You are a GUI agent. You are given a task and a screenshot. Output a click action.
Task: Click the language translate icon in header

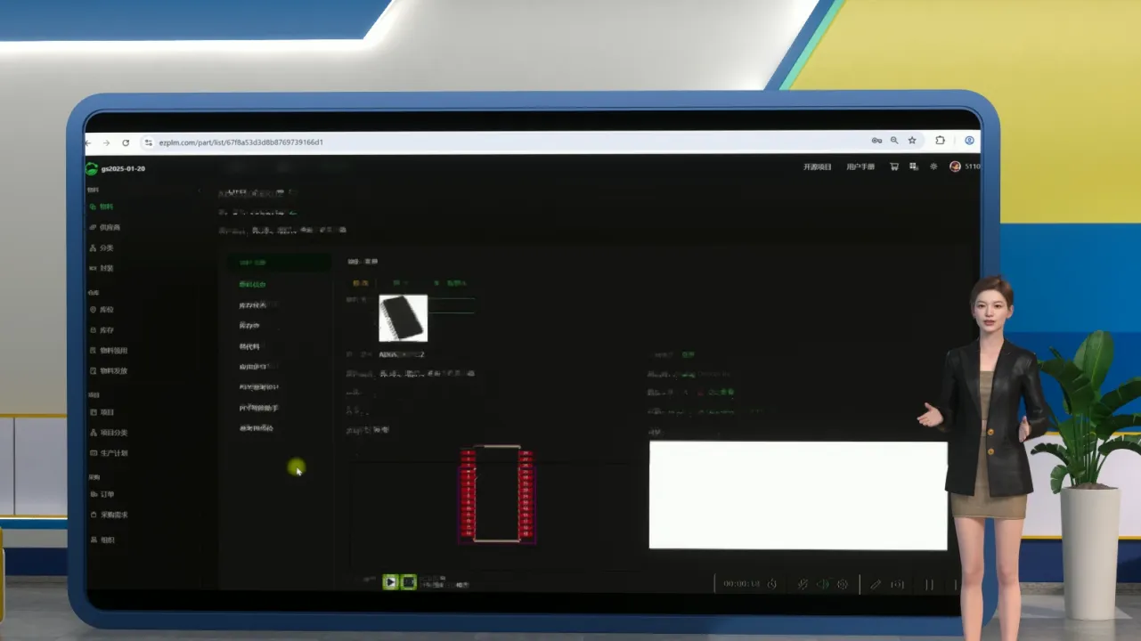click(x=914, y=166)
